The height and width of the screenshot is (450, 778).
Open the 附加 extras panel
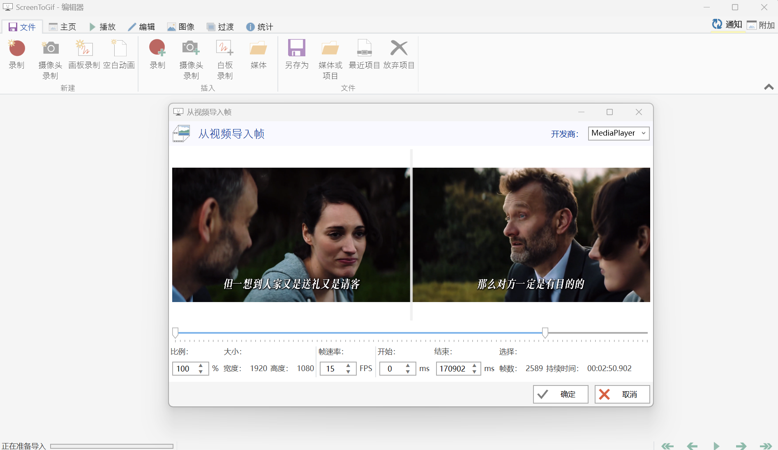tap(761, 25)
